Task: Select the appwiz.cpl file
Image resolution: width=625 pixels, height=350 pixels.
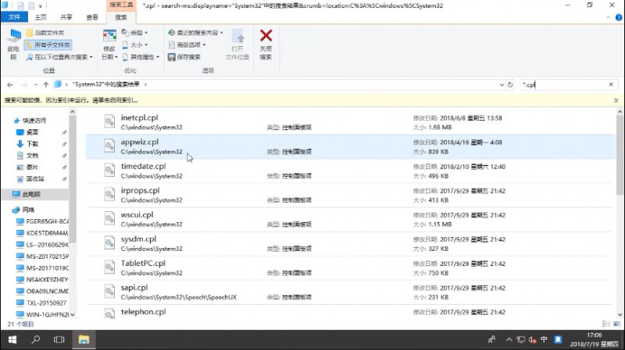Action: 348,147
